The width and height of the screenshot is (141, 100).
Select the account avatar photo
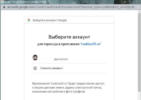pyautogui.click(x=35, y=57)
